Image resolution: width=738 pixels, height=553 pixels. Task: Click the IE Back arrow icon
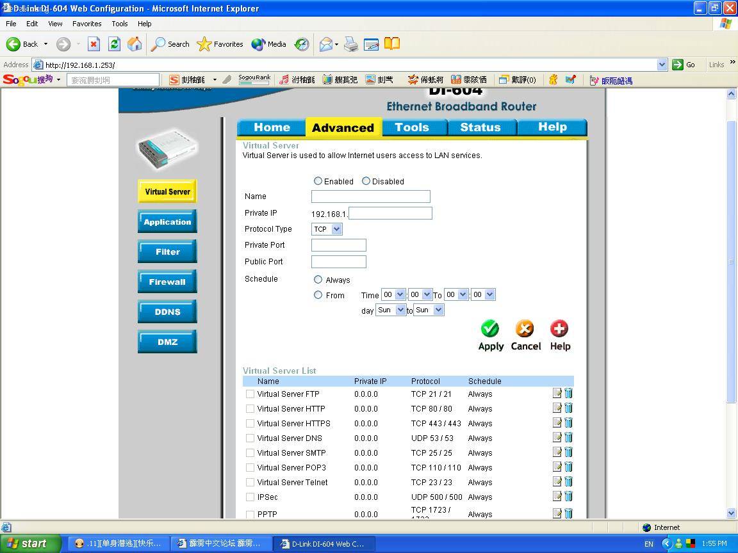13,44
